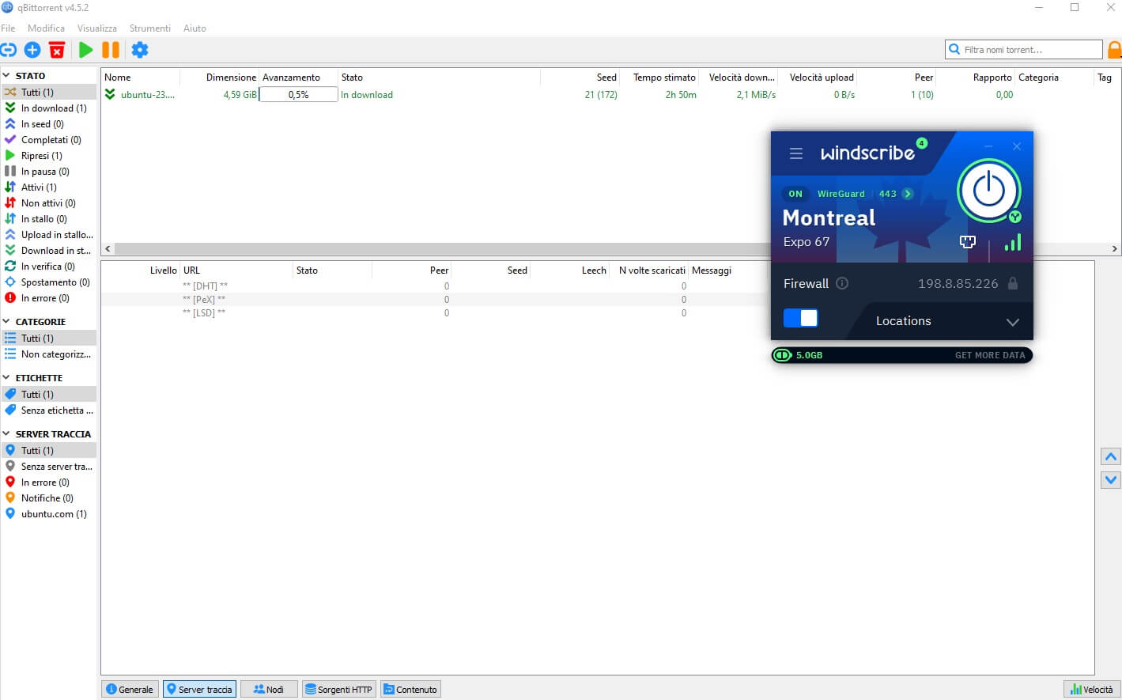The image size is (1122, 700).
Task: Open the Generale tab
Action: 130,690
